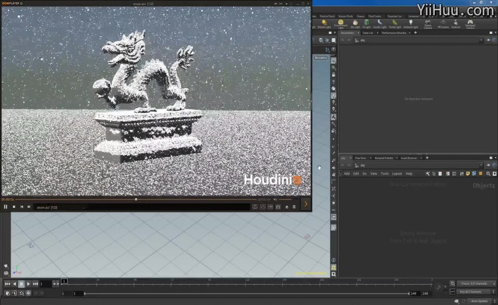Select the Caustic Light shelf tool

coord(379,24)
